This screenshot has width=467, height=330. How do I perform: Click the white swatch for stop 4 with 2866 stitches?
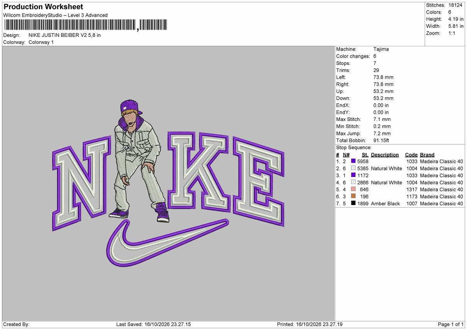pyautogui.click(x=353, y=182)
